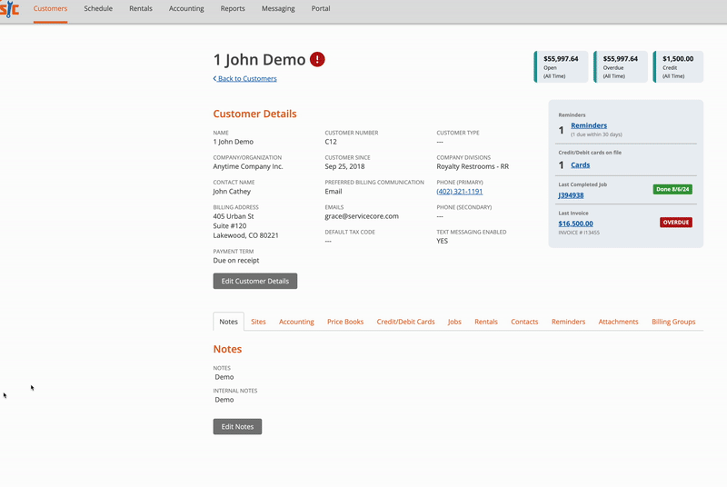
Task: Click the $1,500.00 Credit card
Action: 678,66
